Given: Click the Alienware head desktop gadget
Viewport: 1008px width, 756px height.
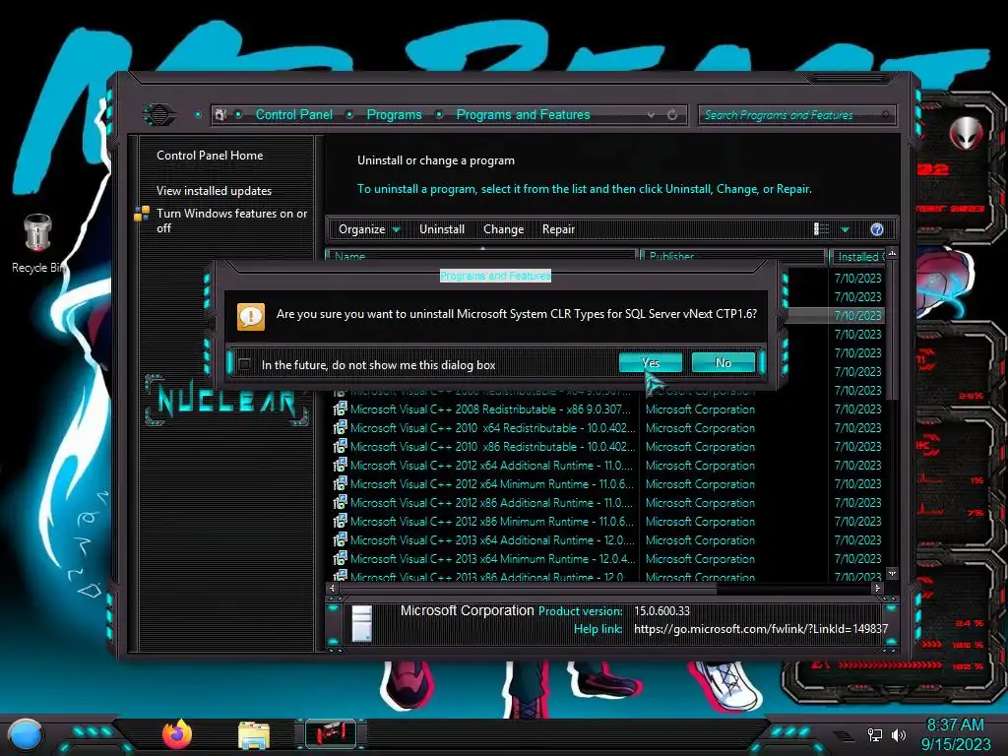Looking at the screenshot, I should pyautogui.click(x=966, y=133).
